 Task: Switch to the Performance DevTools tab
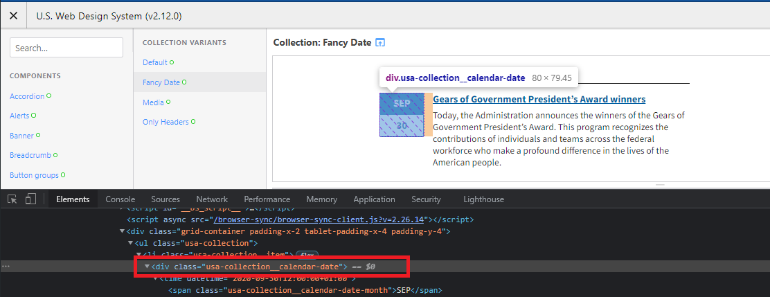click(x=267, y=199)
